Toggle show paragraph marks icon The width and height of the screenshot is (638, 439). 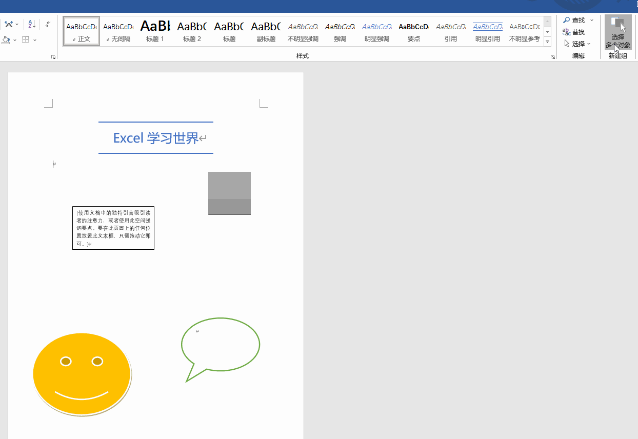coord(48,24)
